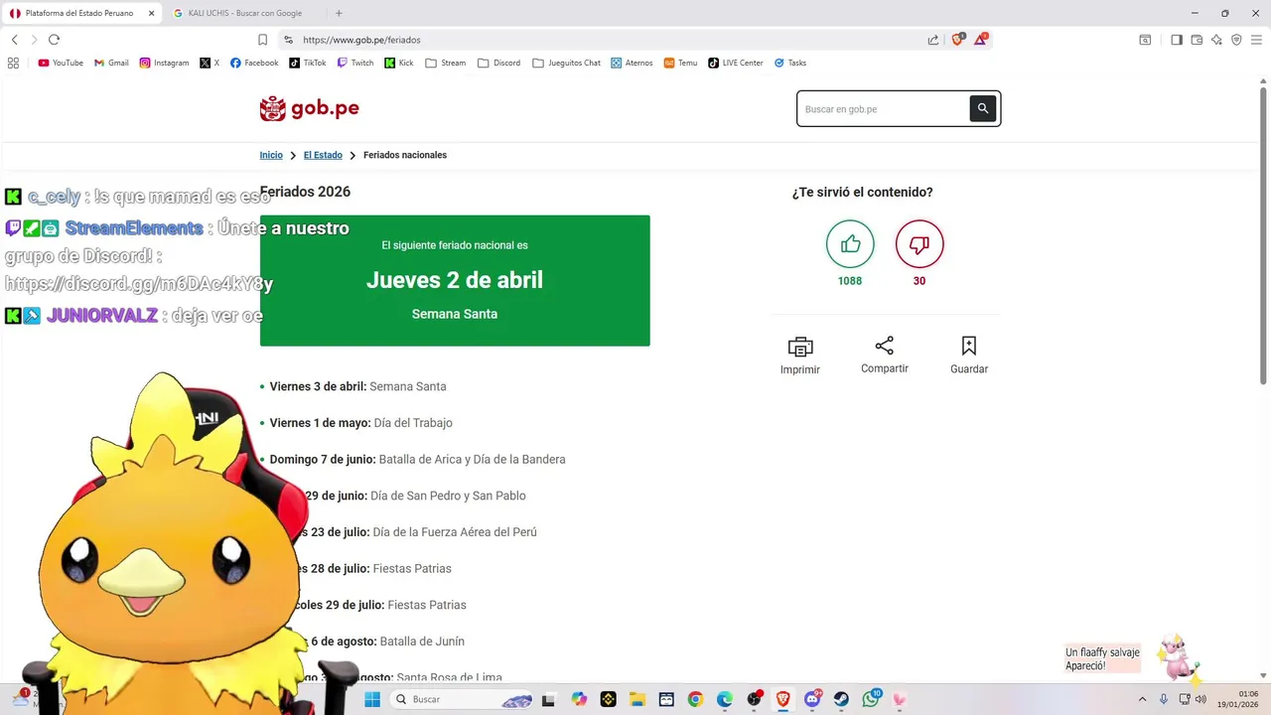Open the YouTube bookmark
Image resolution: width=1271 pixels, height=715 pixels.
click(61, 63)
